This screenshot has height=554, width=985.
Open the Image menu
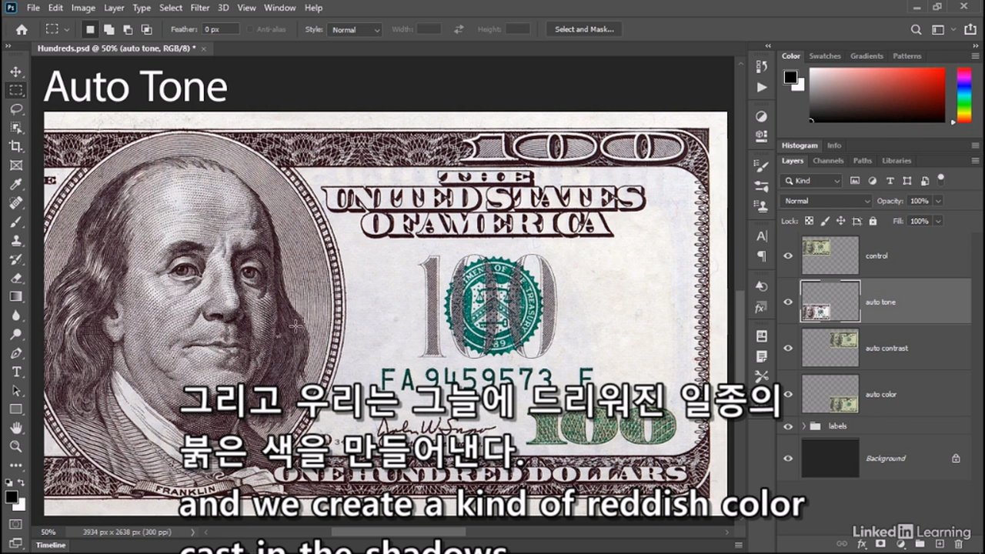[x=83, y=8]
